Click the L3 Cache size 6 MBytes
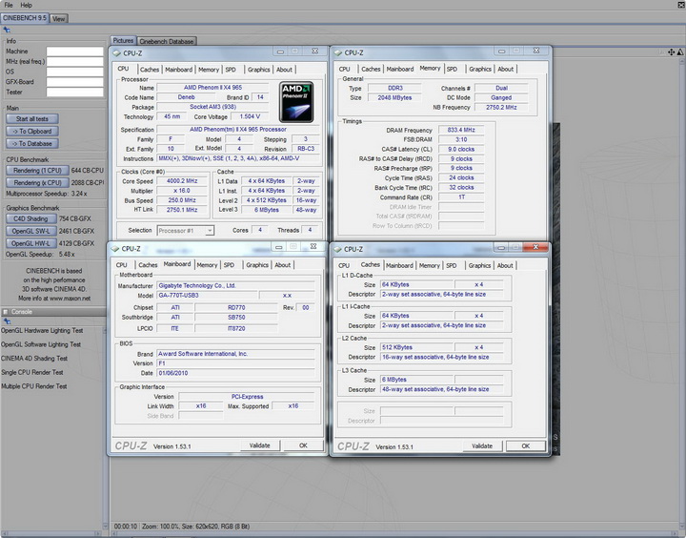The height and width of the screenshot is (538, 686). (416, 380)
